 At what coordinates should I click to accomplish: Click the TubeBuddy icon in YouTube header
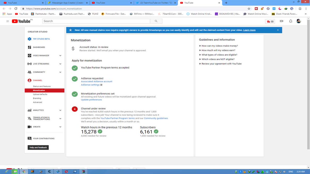(270, 21)
